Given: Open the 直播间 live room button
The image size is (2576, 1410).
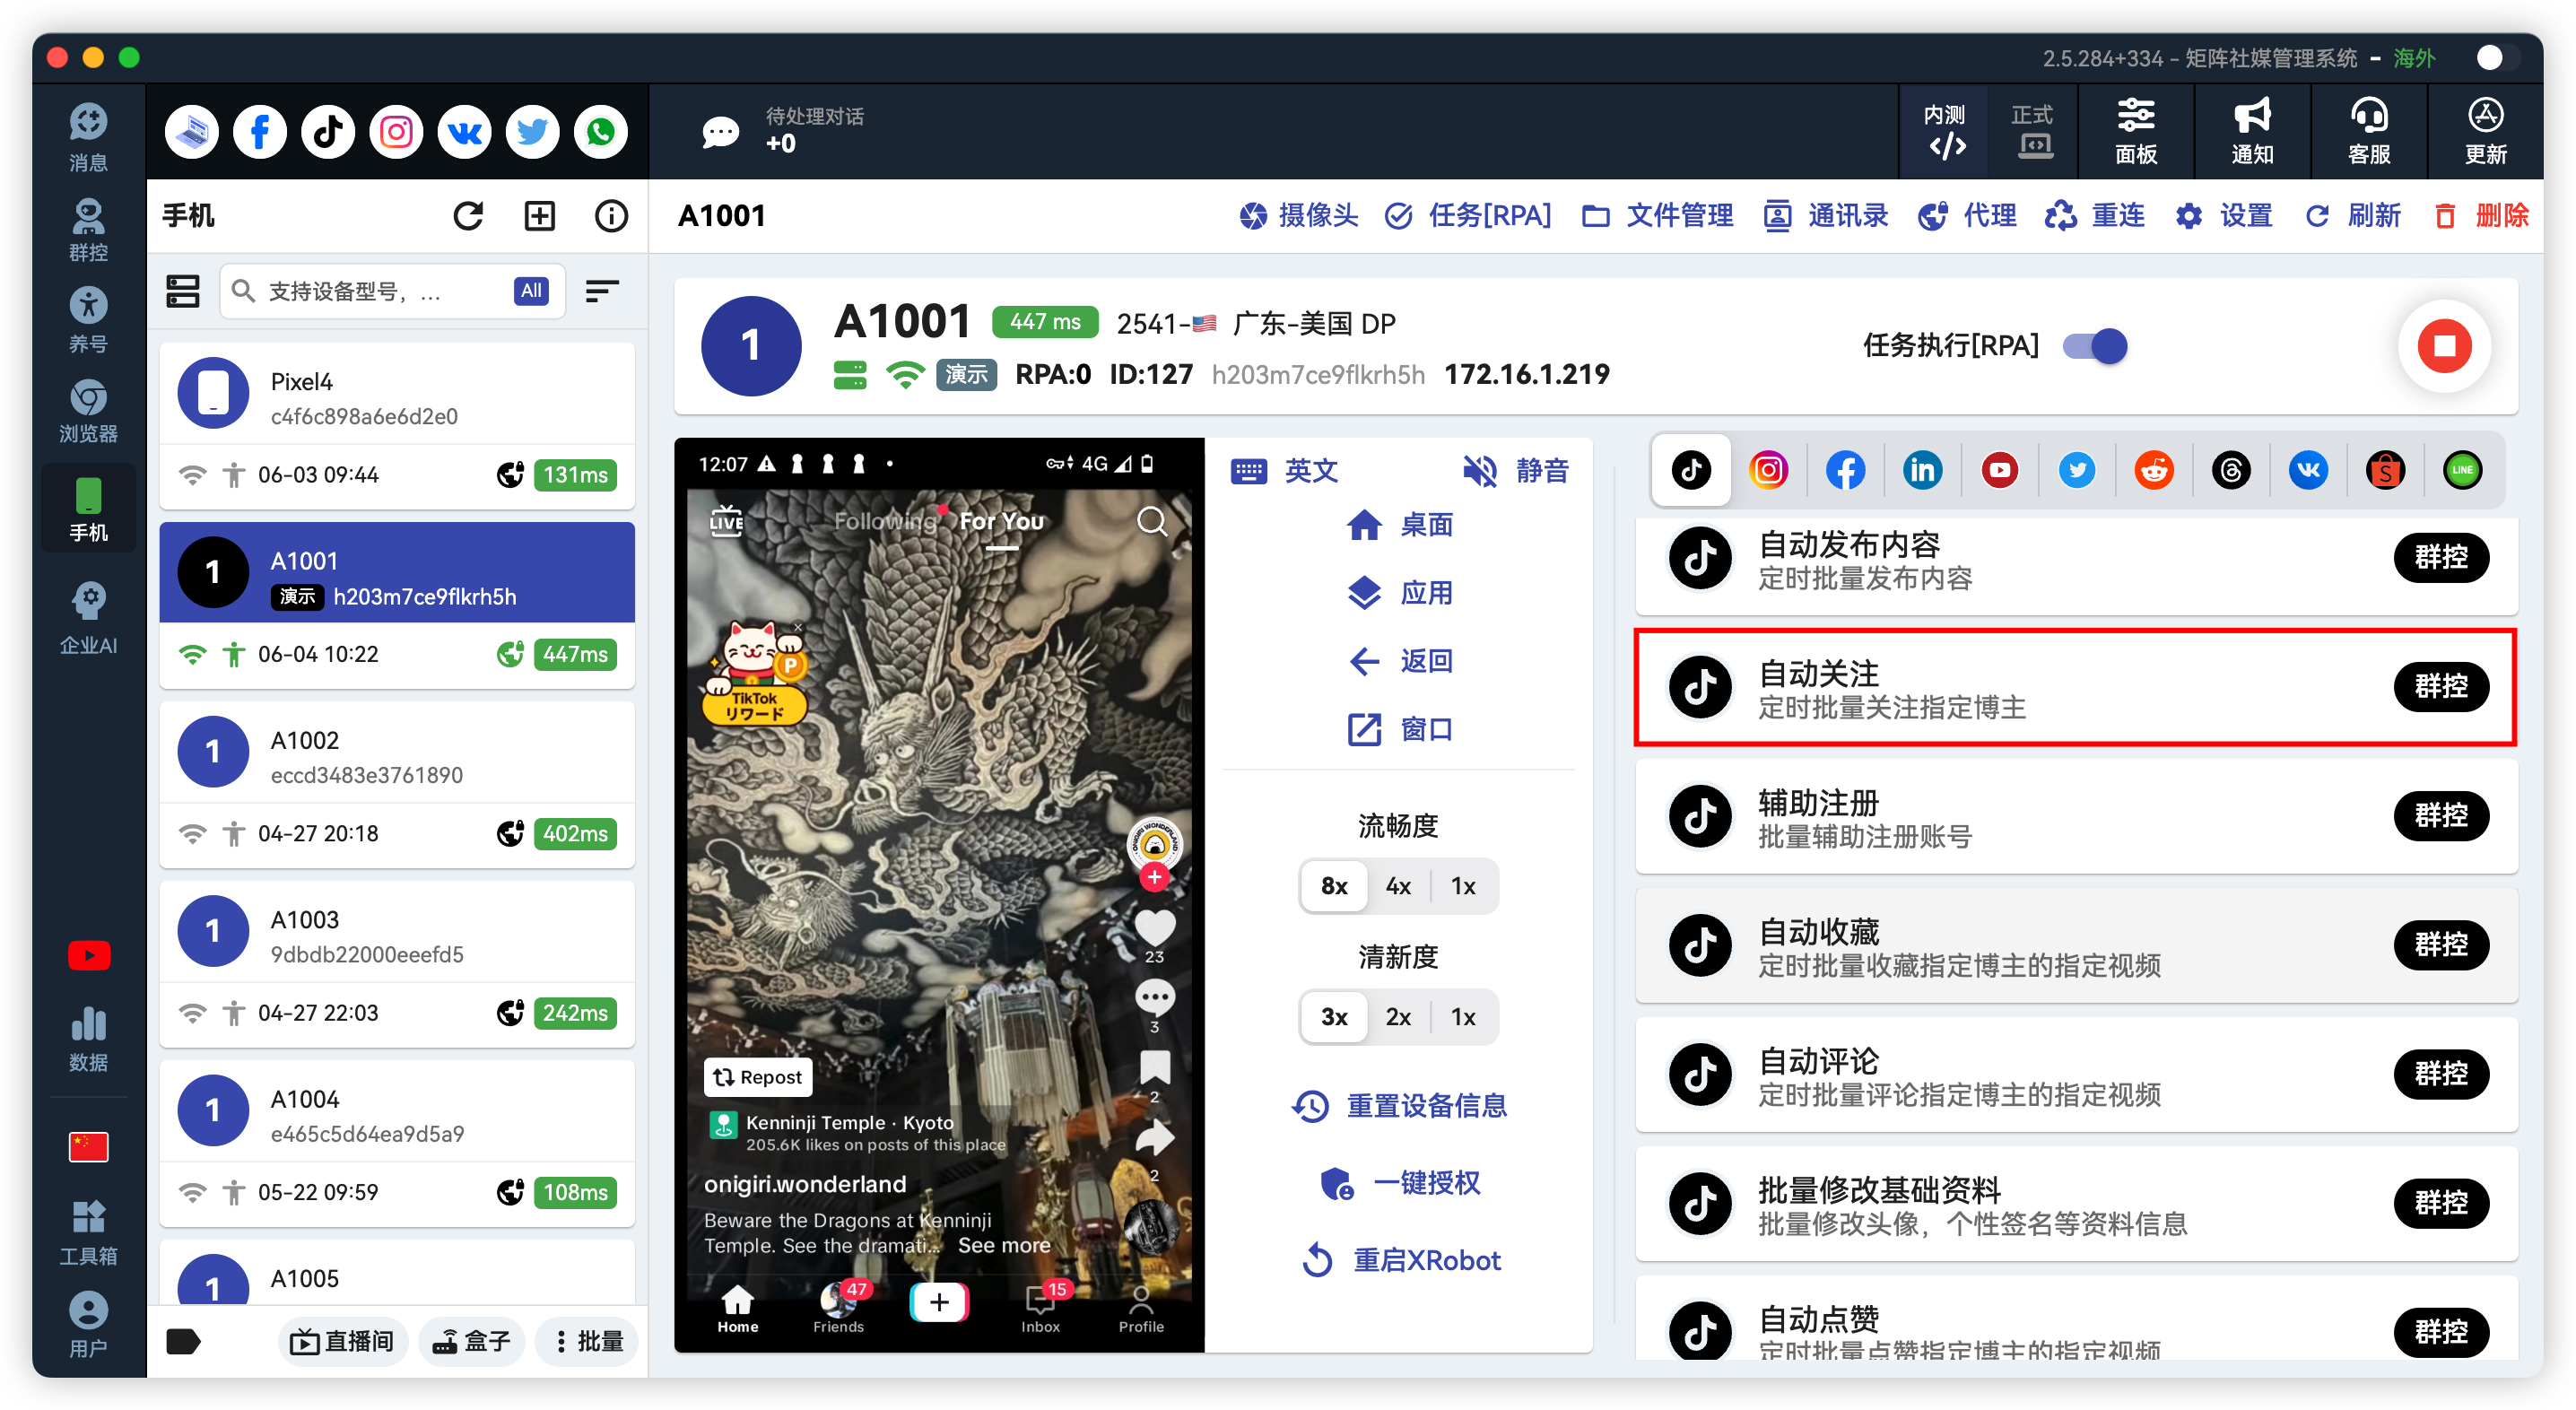Looking at the screenshot, I should click(x=342, y=1341).
